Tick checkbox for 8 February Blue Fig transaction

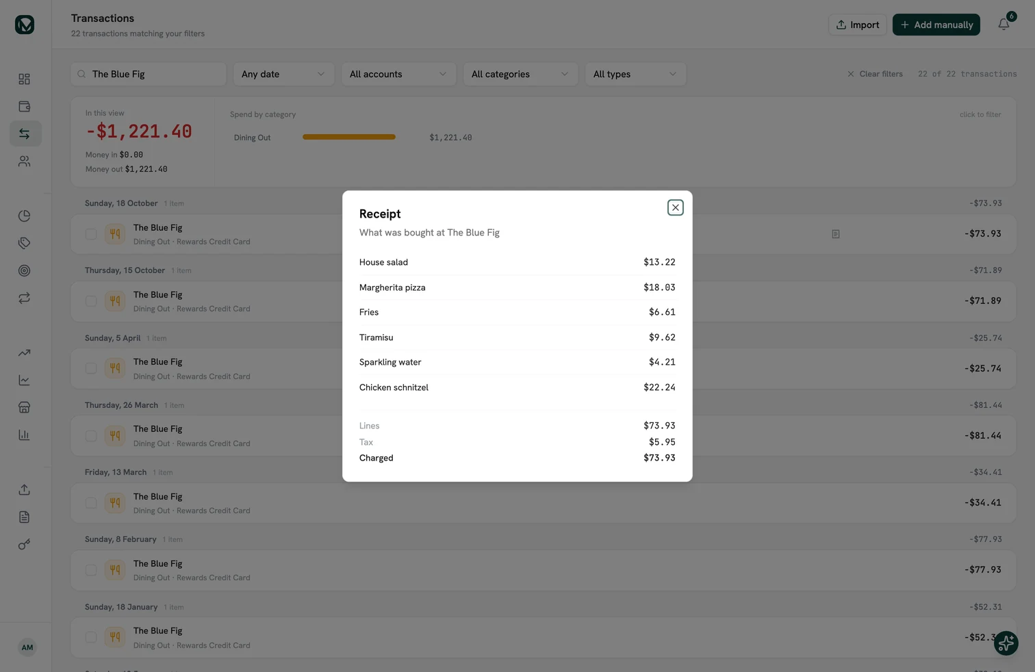point(91,570)
